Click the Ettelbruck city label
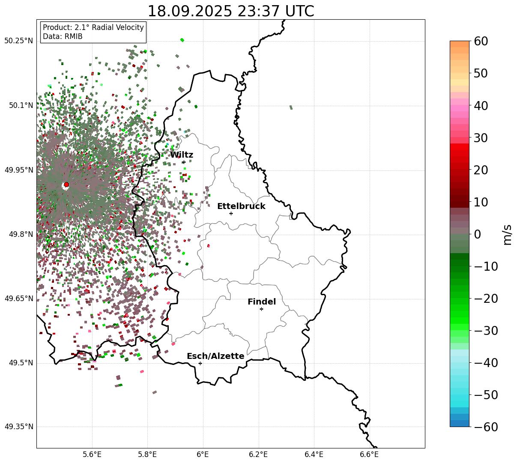The height and width of the screenshot is (463, 517). pyautogui.click(x=241, y=206)
